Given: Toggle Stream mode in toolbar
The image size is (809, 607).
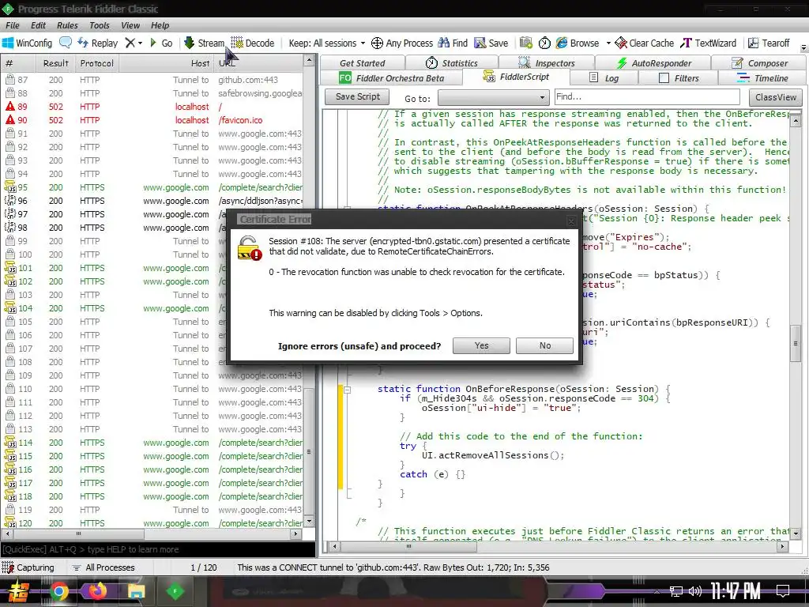Looking at the screenshot, I should pos(205,43).
